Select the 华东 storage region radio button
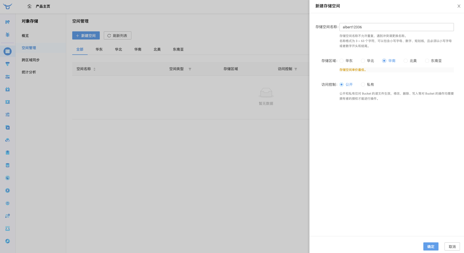 coord(342,61)
